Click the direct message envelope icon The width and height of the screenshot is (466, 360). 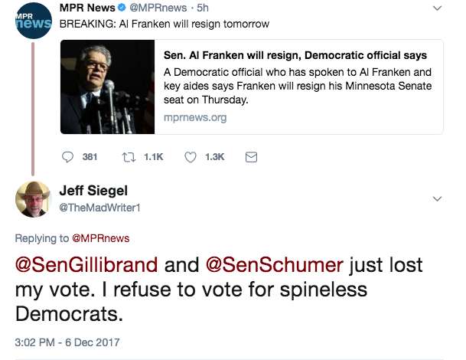click(x=251, y=157)
